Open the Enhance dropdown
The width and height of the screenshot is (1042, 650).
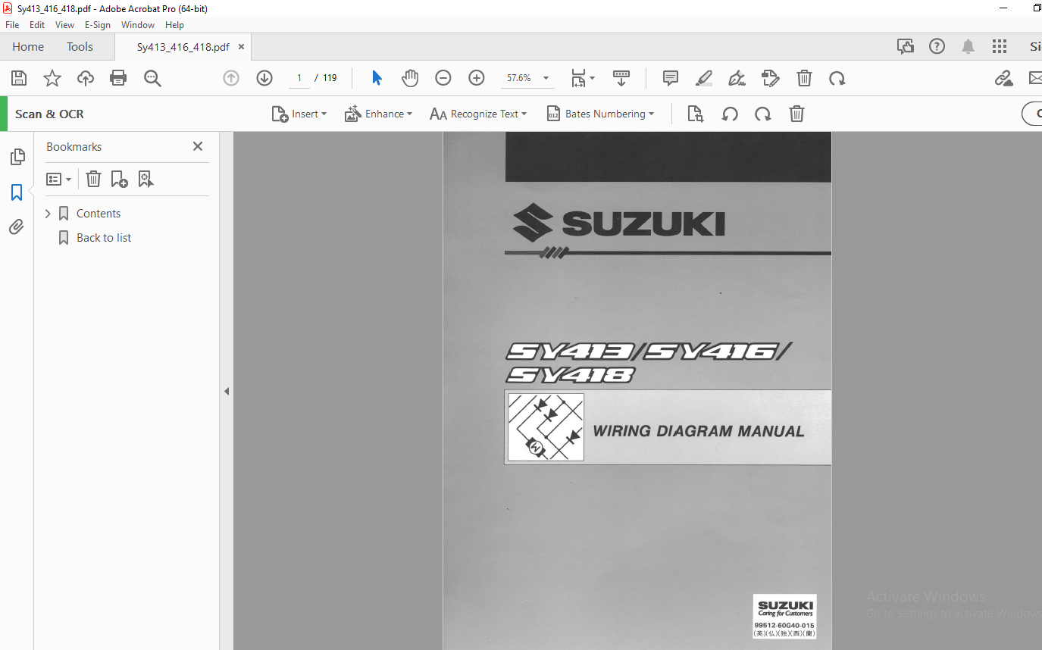pos(378,114)
